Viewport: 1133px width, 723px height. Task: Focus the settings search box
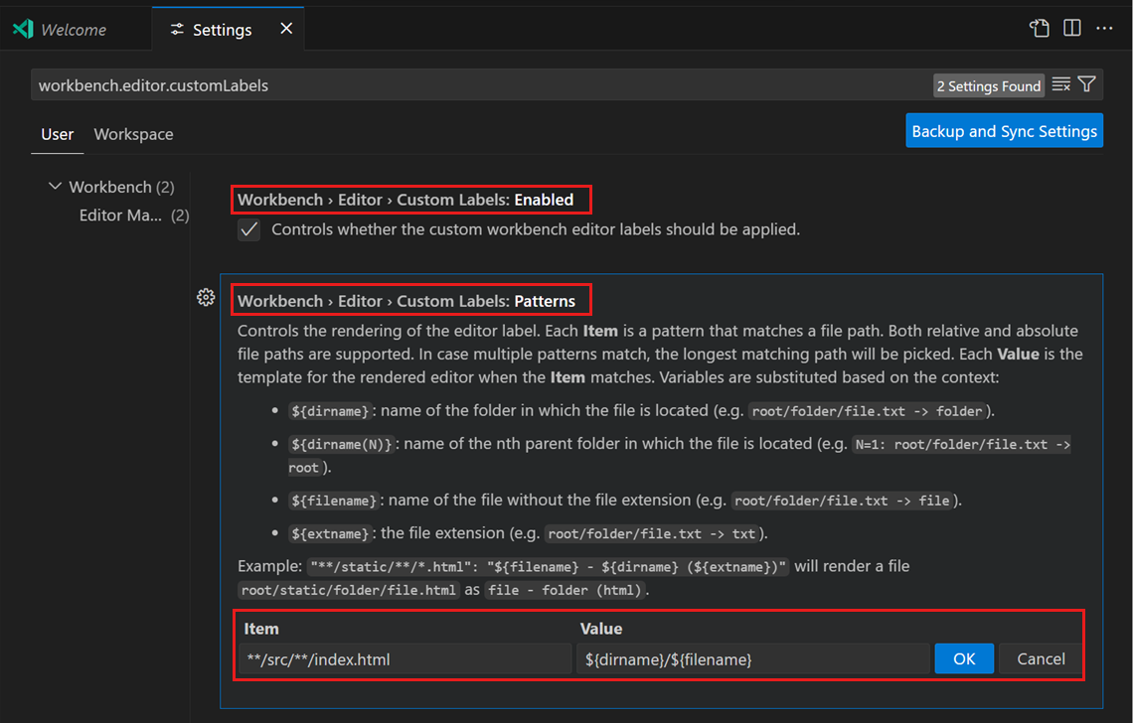(398, 84)
